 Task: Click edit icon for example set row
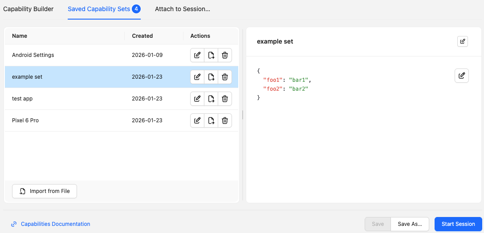pyautogui.click(x=197, y=77)
